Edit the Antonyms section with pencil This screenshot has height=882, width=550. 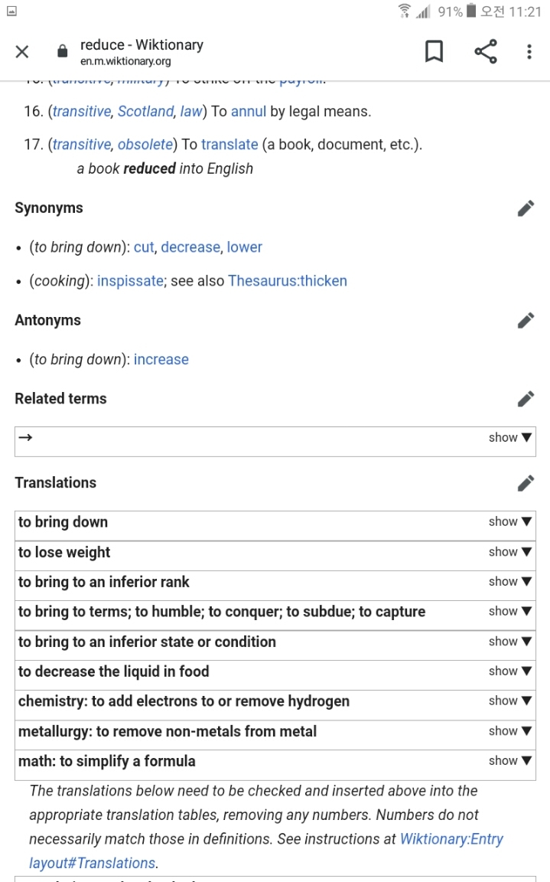(526, 321)
